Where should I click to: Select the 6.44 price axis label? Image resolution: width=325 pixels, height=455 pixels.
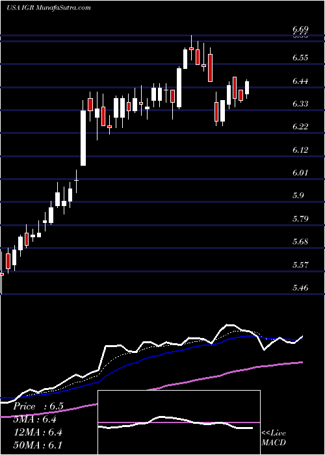pos(300,81)
